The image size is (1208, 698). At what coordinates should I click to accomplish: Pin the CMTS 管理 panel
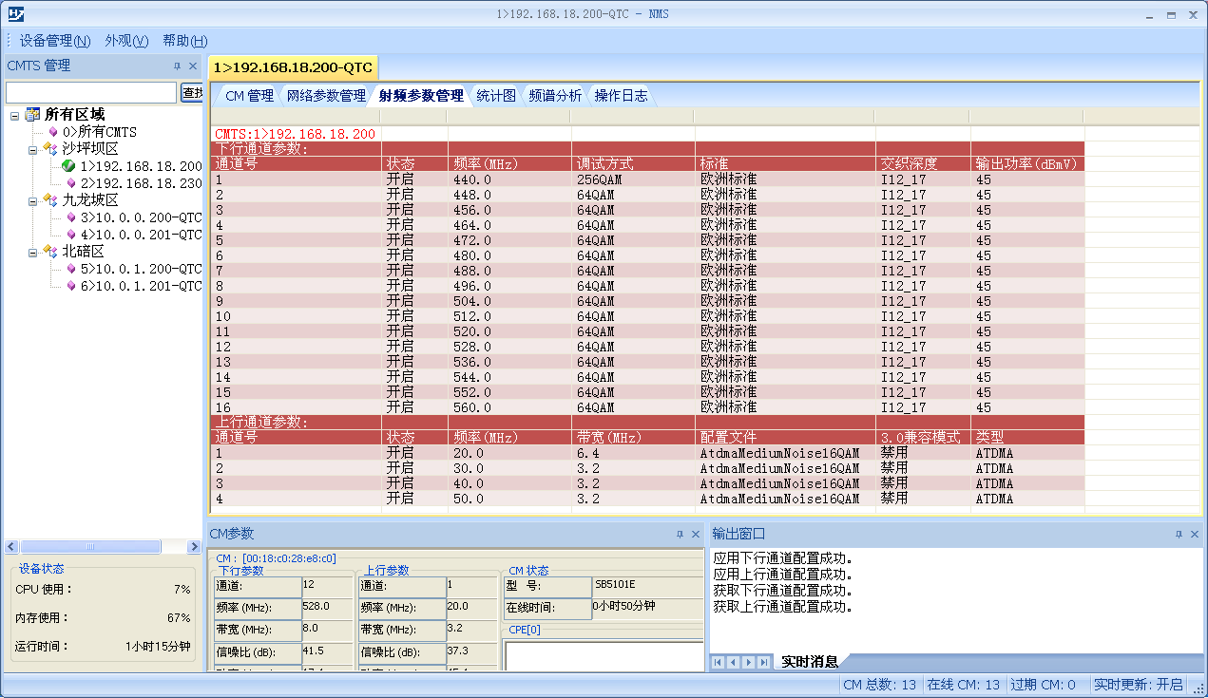click(x=177, y=66)
